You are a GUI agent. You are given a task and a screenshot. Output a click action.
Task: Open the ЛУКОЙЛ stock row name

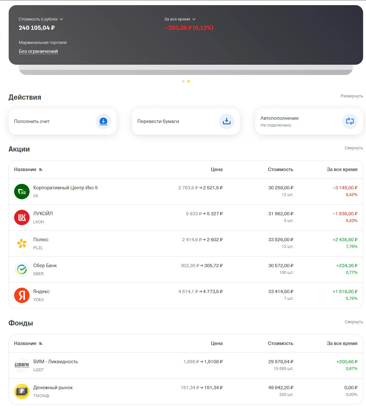pyautogui.click(x=43, y=214)
